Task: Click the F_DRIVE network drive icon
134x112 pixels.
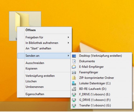Action: click(74, 95)
